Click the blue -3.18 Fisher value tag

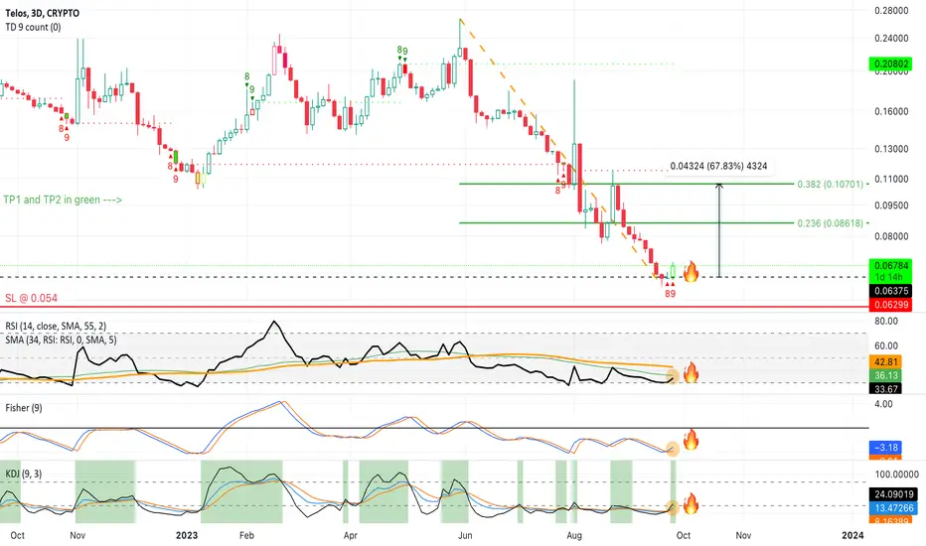(885, 448)
